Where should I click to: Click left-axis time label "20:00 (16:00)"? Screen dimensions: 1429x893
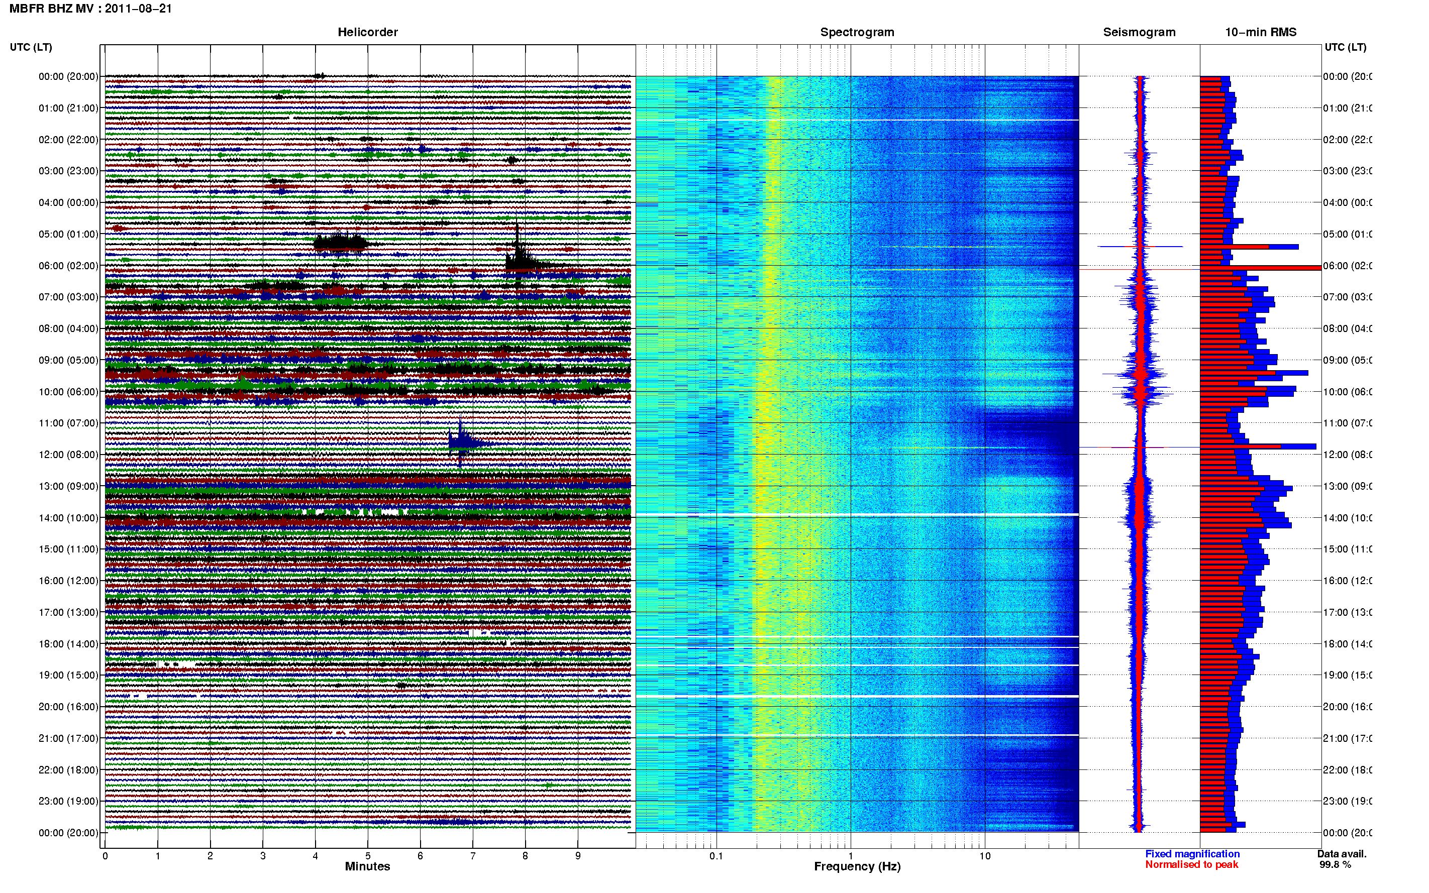tap(68, 706)
